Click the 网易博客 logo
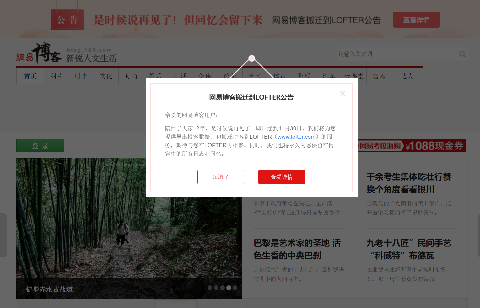This screenshot has height=308, width=480. pyautogui.click(x=39, y=53)
